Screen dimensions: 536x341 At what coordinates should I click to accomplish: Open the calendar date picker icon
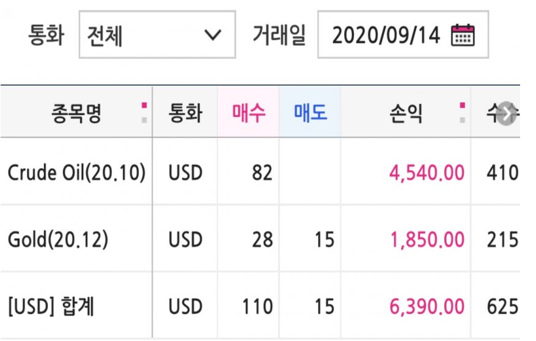pos(463,35)
